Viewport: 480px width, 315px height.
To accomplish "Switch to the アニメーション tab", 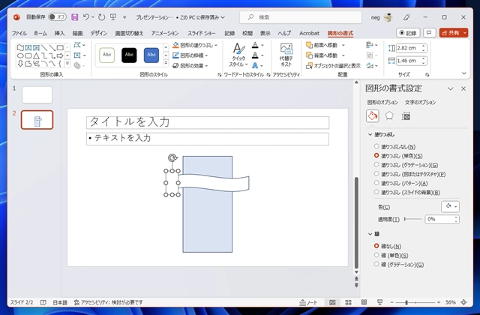I will (x=165, y=33).
